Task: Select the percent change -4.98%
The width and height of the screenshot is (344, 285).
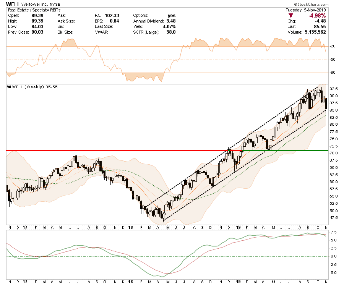Action: 317,16
